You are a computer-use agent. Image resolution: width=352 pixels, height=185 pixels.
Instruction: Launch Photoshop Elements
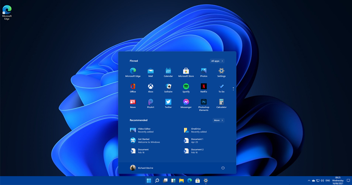click(x=204, y=102)
